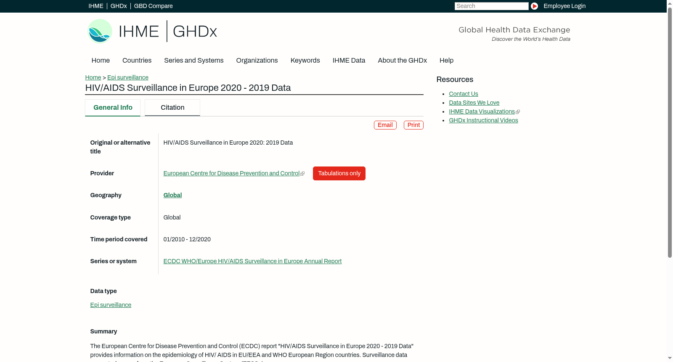Click external link icon beside IHME Data Visualizations
Viewport: 673px width, 362px height.
(518, 112)
